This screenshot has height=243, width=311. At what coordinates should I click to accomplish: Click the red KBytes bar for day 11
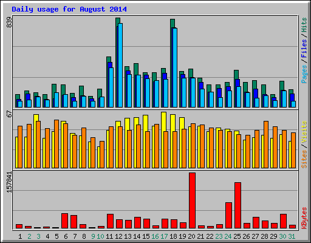(x=110, y=221)
